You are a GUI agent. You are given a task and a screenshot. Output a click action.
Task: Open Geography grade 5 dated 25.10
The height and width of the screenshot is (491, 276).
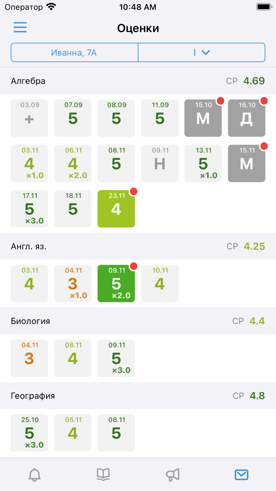pos(29,433)
